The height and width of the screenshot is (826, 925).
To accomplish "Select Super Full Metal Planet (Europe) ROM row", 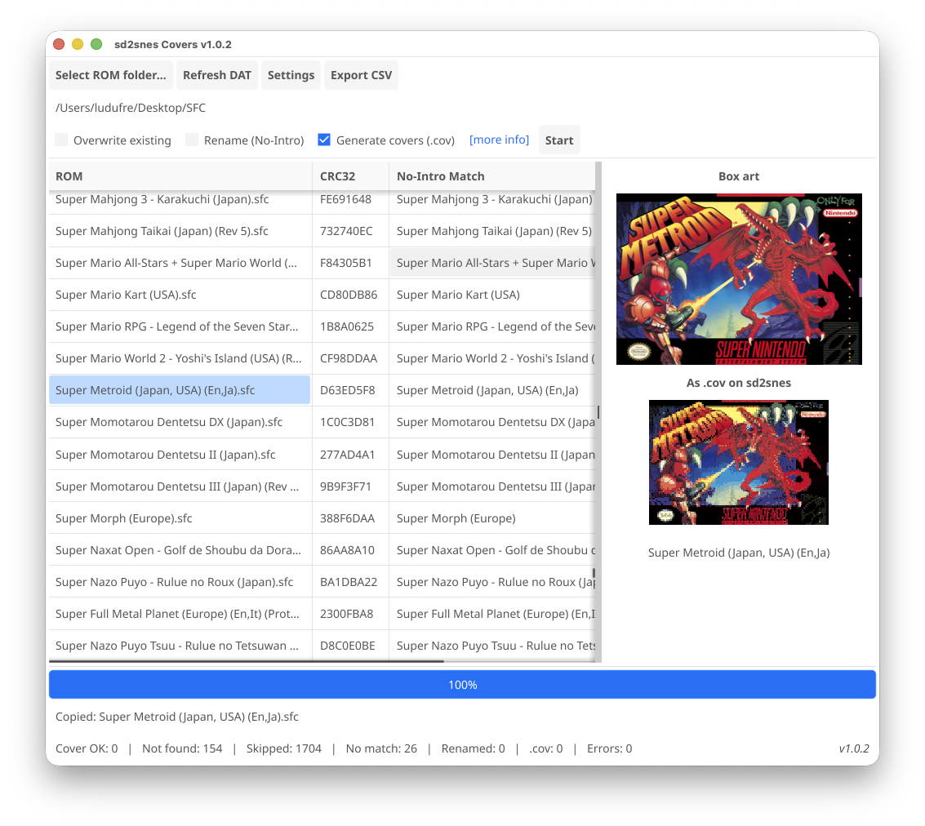I will 180,614.
